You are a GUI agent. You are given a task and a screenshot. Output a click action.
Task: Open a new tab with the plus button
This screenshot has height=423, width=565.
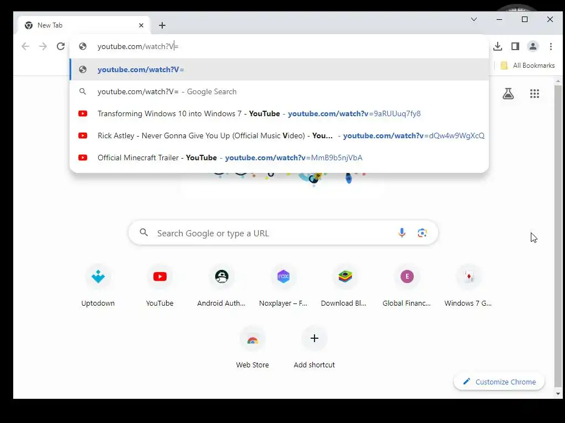(162, 25)
